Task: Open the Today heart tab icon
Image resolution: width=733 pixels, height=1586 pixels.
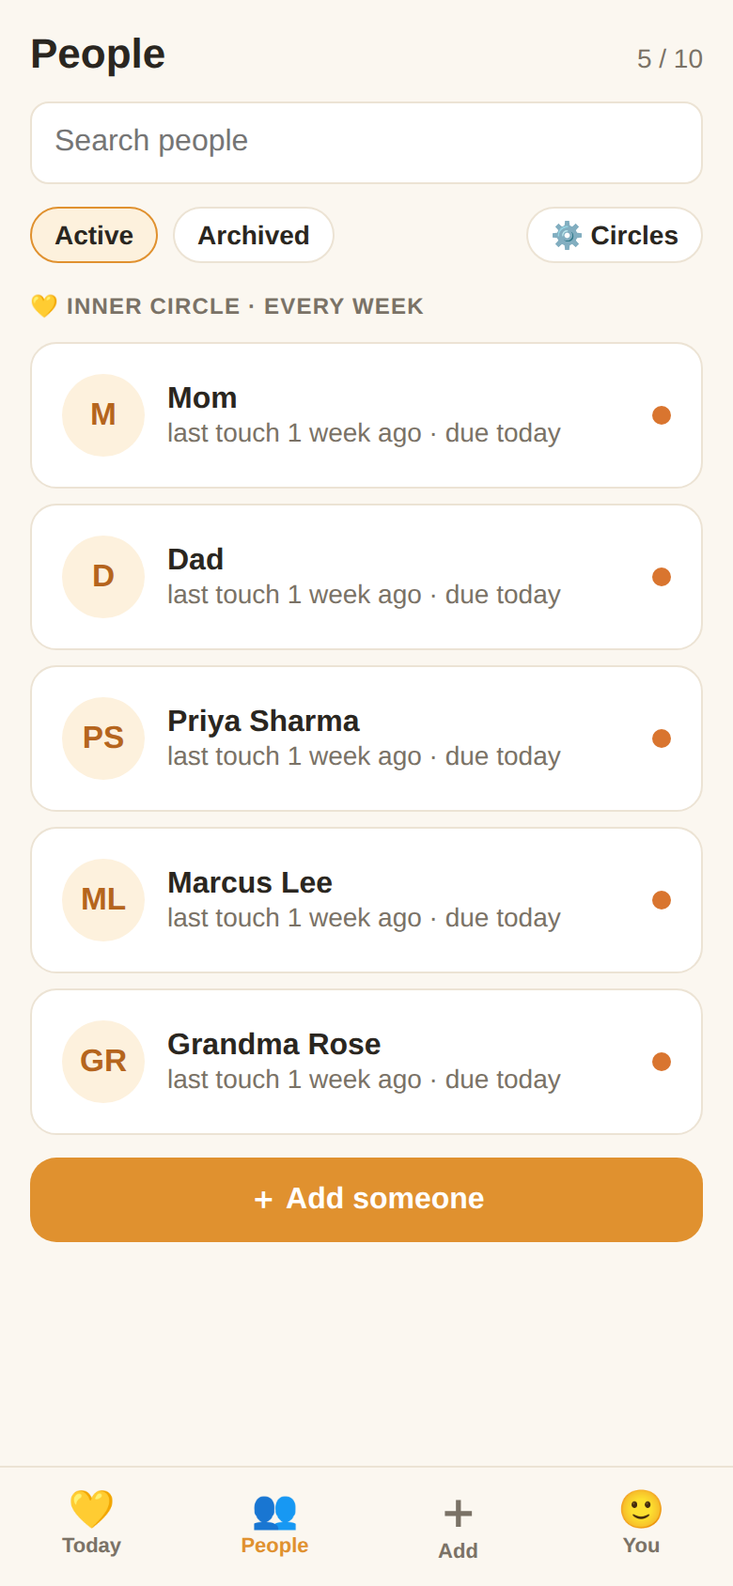Action: (91, 1509)
